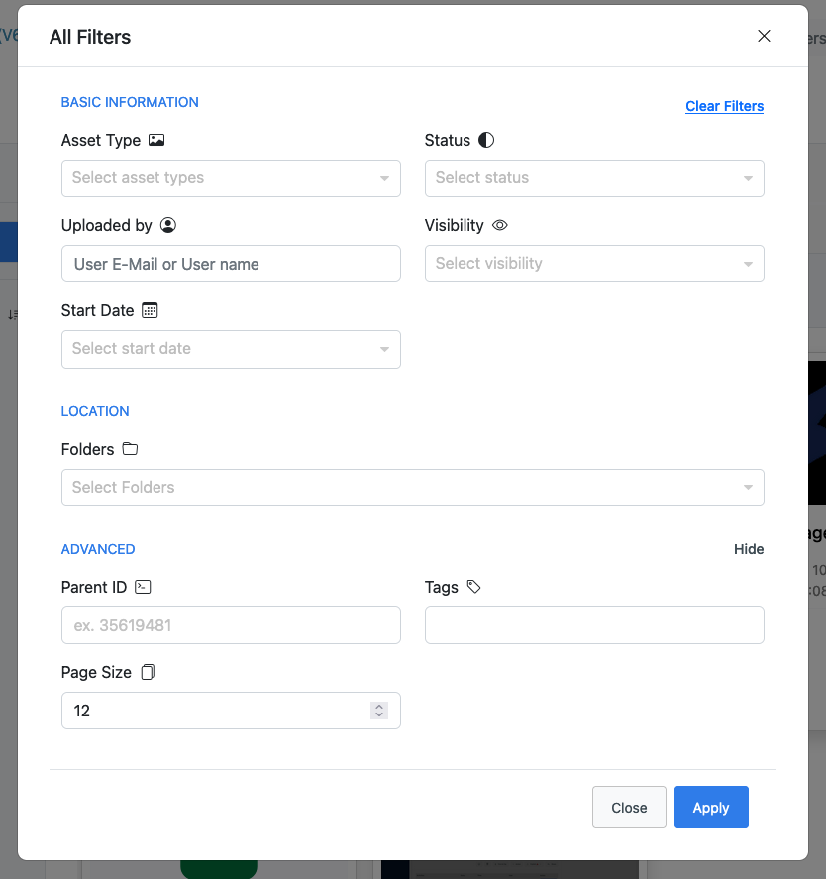Click the folder icon next to Folders

tap(130, 449)
